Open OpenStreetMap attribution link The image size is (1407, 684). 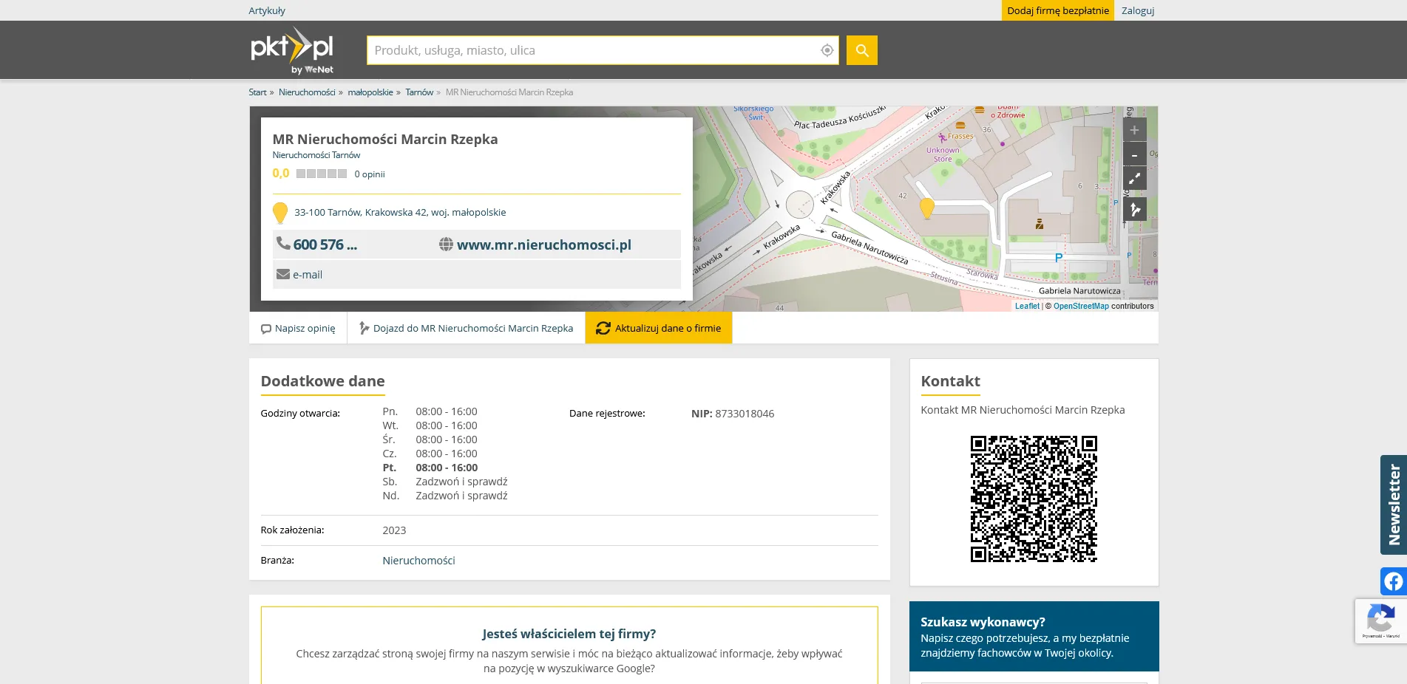[1081, 306]
